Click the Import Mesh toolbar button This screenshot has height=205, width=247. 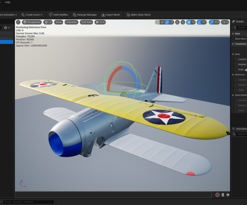click(x=111, y=15)
